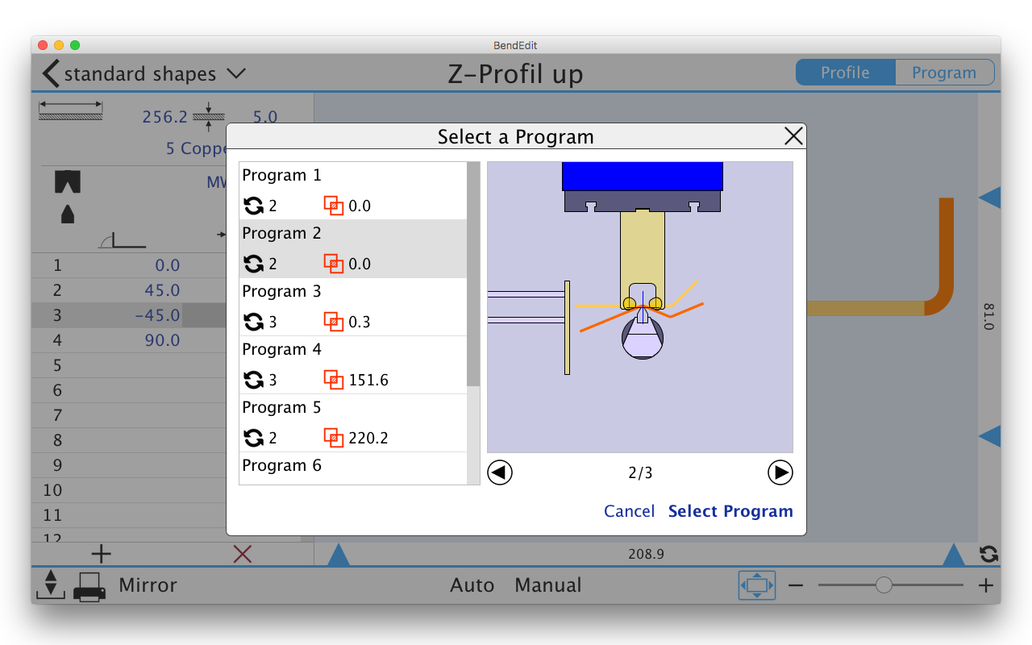Image resolution: width=1032 pixels, height=645 pixels.
Task: Select Program 3 from the list
Action: (x=353, y=306)
